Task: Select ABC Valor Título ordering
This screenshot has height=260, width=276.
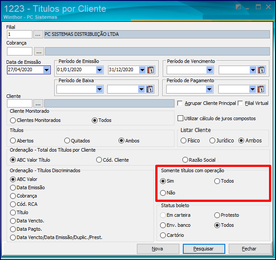Action: click(x=13, y=160)
